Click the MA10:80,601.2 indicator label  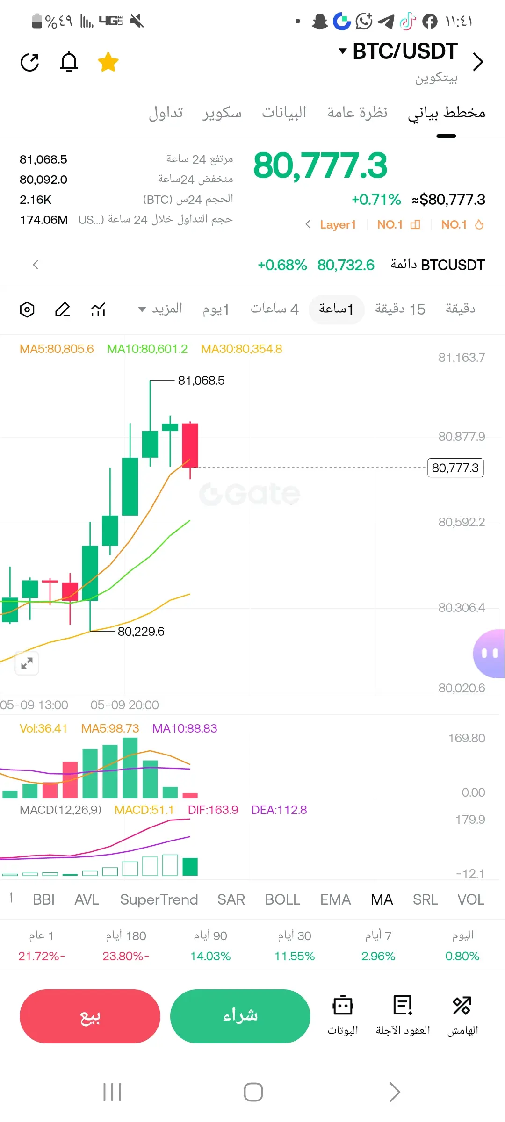tap(147, 349)
